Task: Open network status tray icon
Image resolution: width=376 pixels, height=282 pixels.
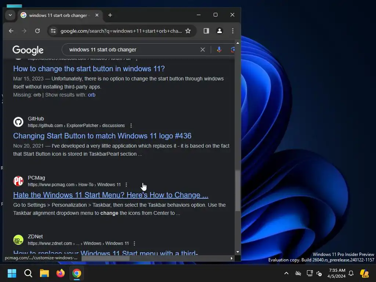Action: (310, 273)
